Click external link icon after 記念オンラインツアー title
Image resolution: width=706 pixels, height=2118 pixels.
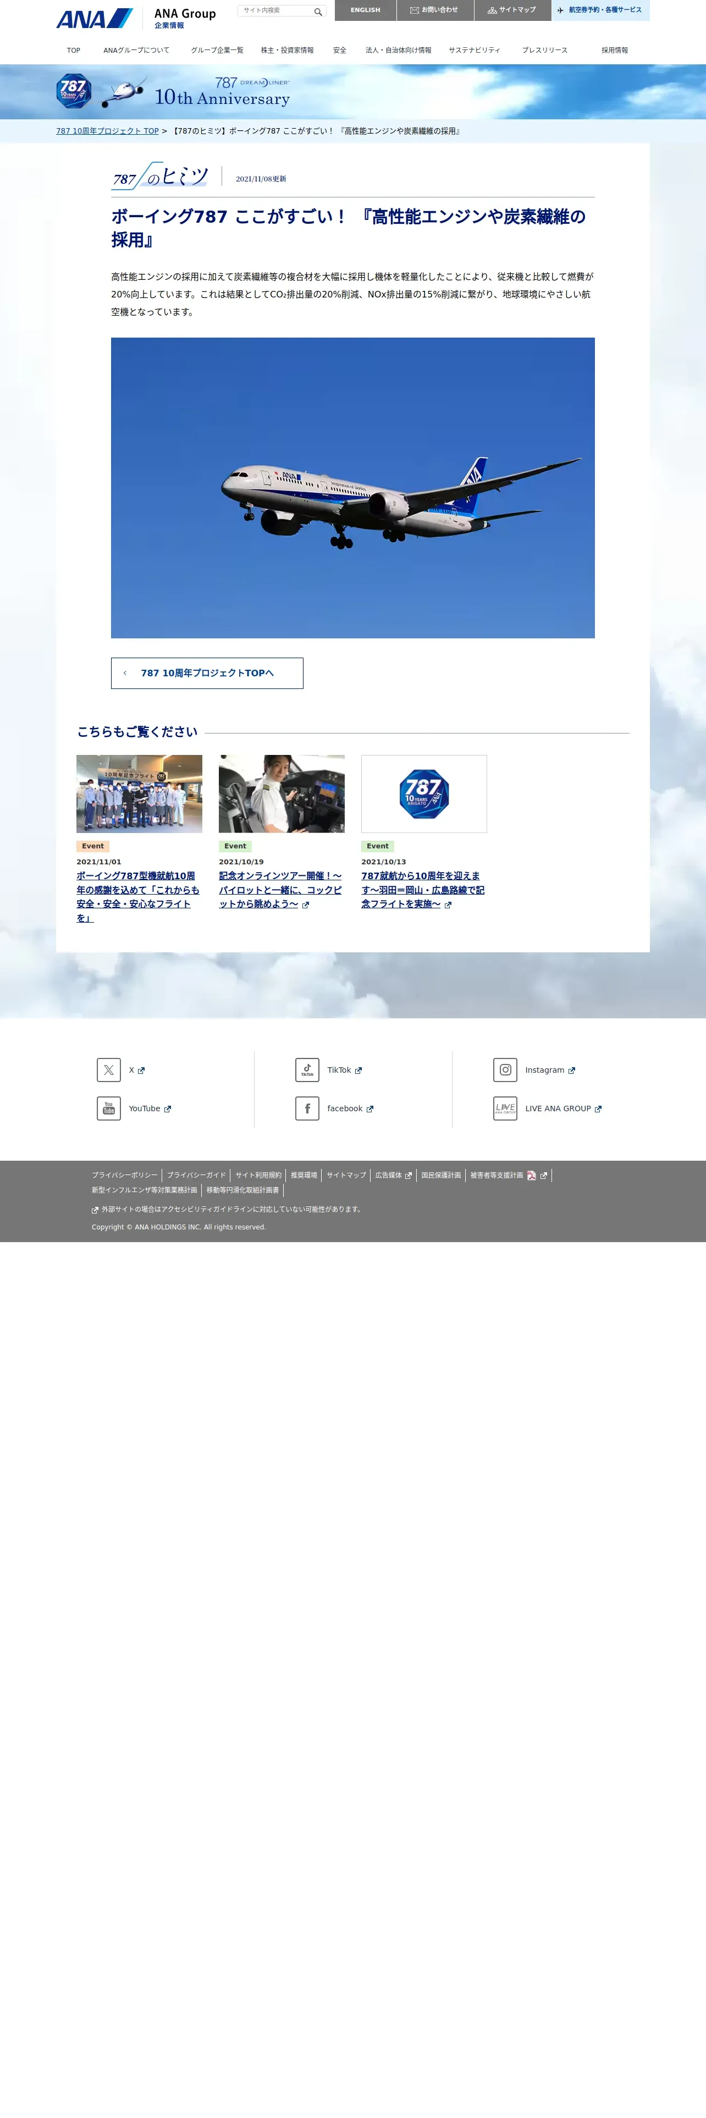(306, 904)
